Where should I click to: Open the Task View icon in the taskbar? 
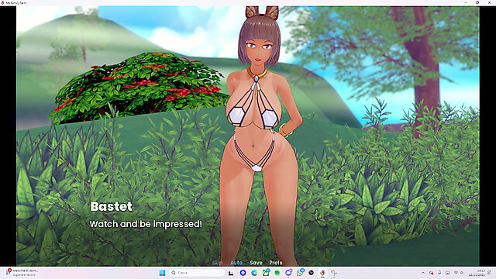(231, 273)
